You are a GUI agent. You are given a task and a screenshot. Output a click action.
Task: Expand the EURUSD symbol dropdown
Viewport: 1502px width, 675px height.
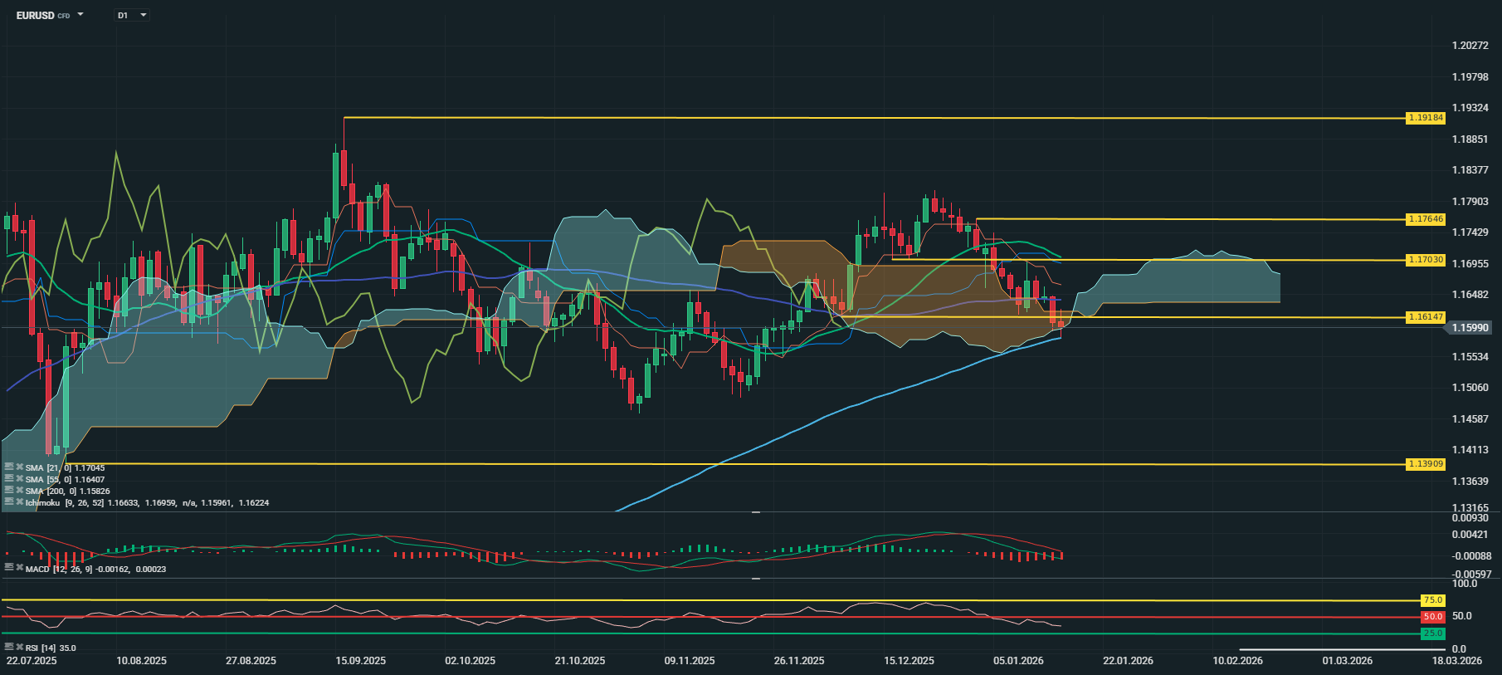coord(80,15)
